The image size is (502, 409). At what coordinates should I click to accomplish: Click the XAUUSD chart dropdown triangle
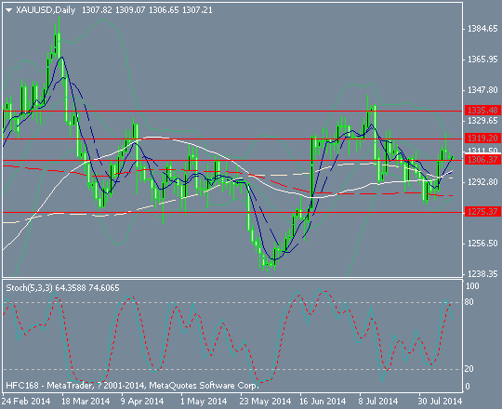coord(9,10)
